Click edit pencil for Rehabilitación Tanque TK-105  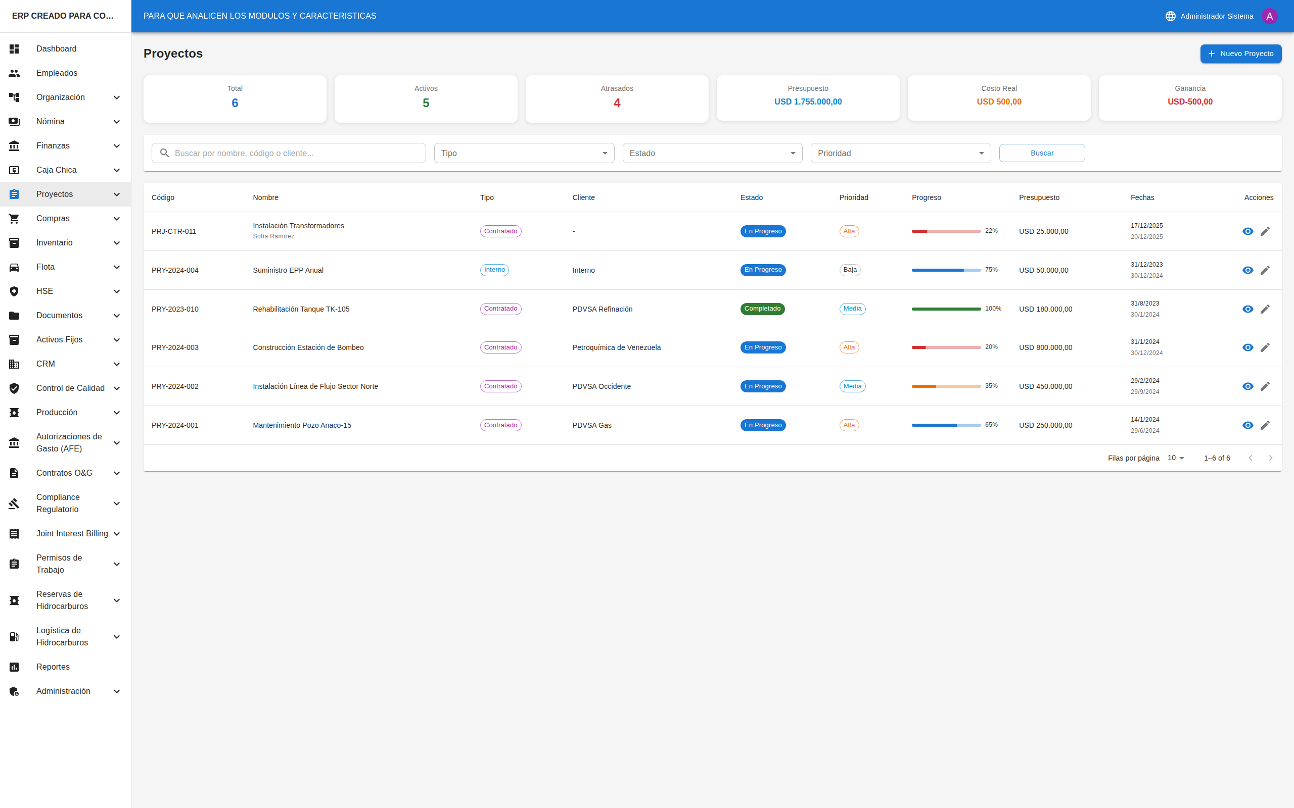[1265, 309]
